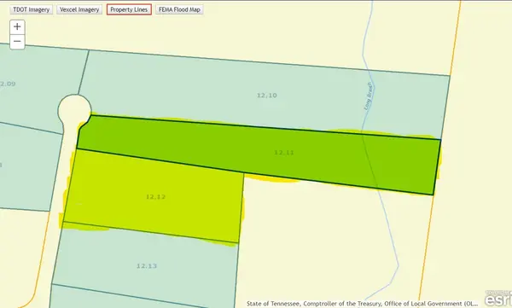Click the parcel 12.12 label text
512x308 pixels.
click(155, 196)
